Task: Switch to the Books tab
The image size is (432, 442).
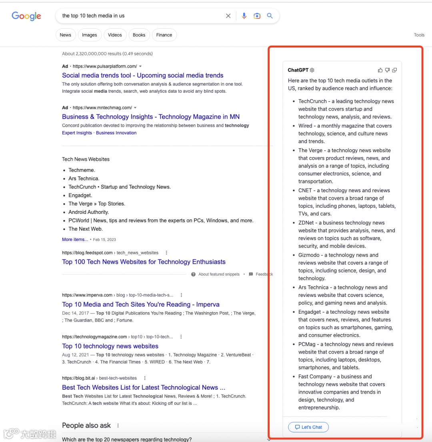Action: click(x=139, y=35)
